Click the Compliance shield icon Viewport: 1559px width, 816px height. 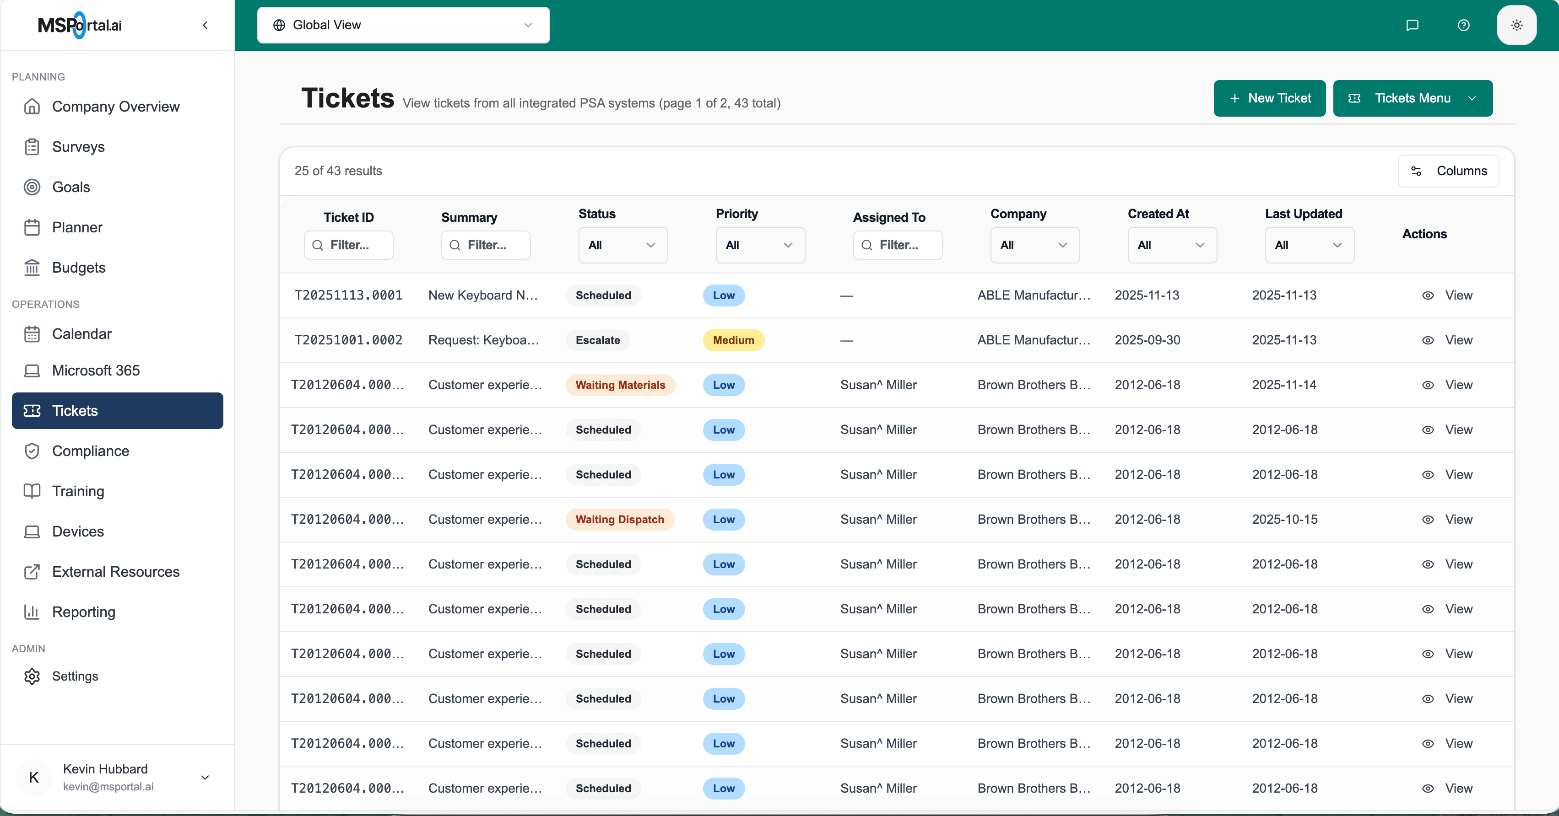pyautogui.click(x=32, y=451)
